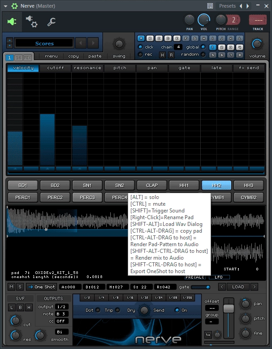272x349 pixels.
Task: Step to next pattern arrow
Action: coord(93,43)
